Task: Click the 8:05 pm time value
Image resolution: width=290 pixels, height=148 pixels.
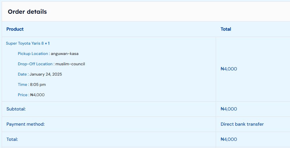Action: pos(38,85)
